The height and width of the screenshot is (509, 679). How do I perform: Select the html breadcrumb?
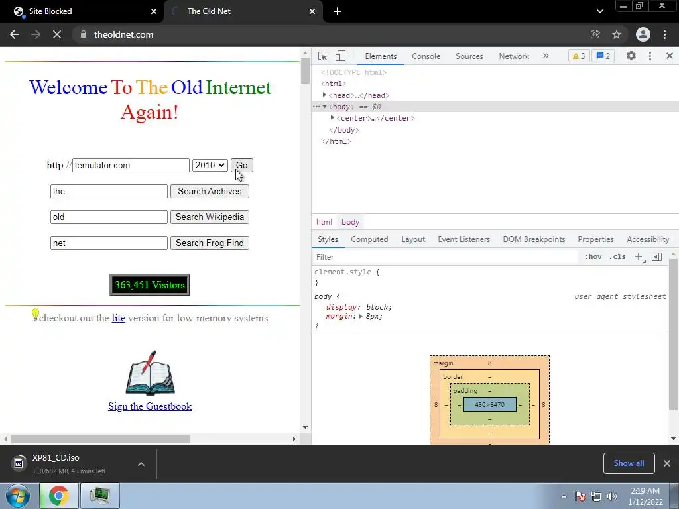pyautogui.click(x=324, y=222)
